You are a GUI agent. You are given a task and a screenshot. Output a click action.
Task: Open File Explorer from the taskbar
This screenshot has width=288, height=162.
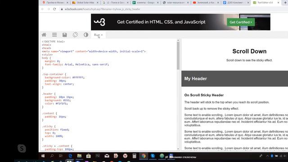click(79, 156)
